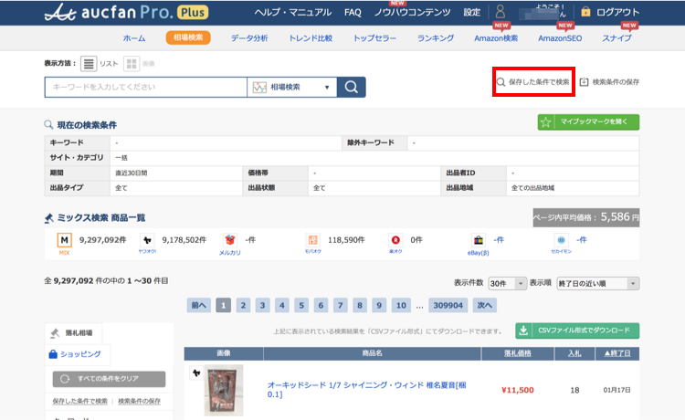The height and width of the screenshot is (420, 685).
Task: Open the データ分析 navigation tab
Action: 249,38
